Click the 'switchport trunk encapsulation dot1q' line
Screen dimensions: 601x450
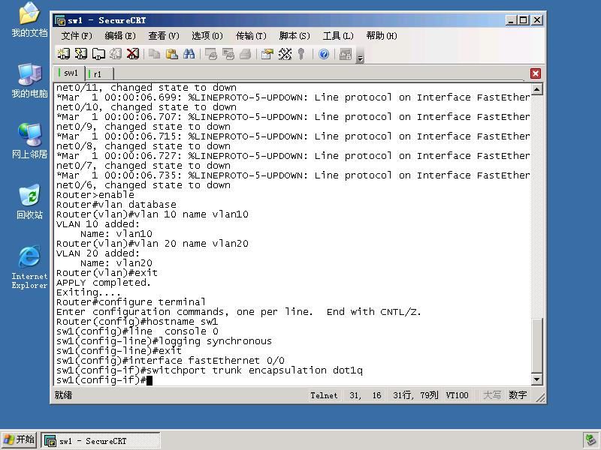click(x=210, y=370)
